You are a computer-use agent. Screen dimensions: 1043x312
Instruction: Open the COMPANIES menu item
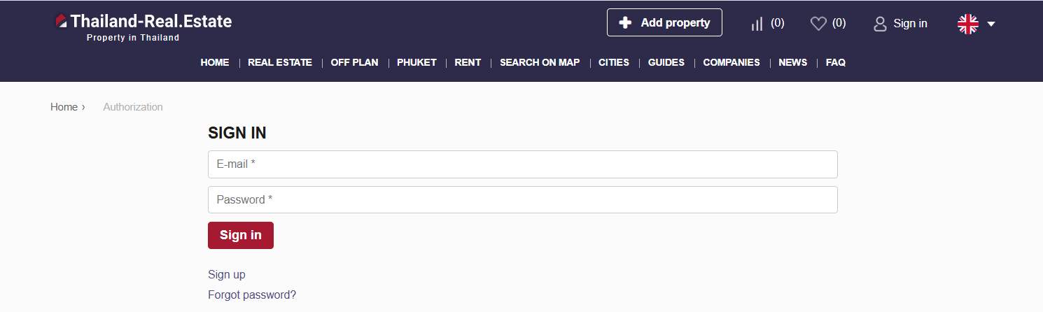point(731,62)
